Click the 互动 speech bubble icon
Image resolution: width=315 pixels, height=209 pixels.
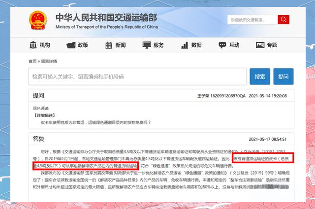click(x=222, y=45)
